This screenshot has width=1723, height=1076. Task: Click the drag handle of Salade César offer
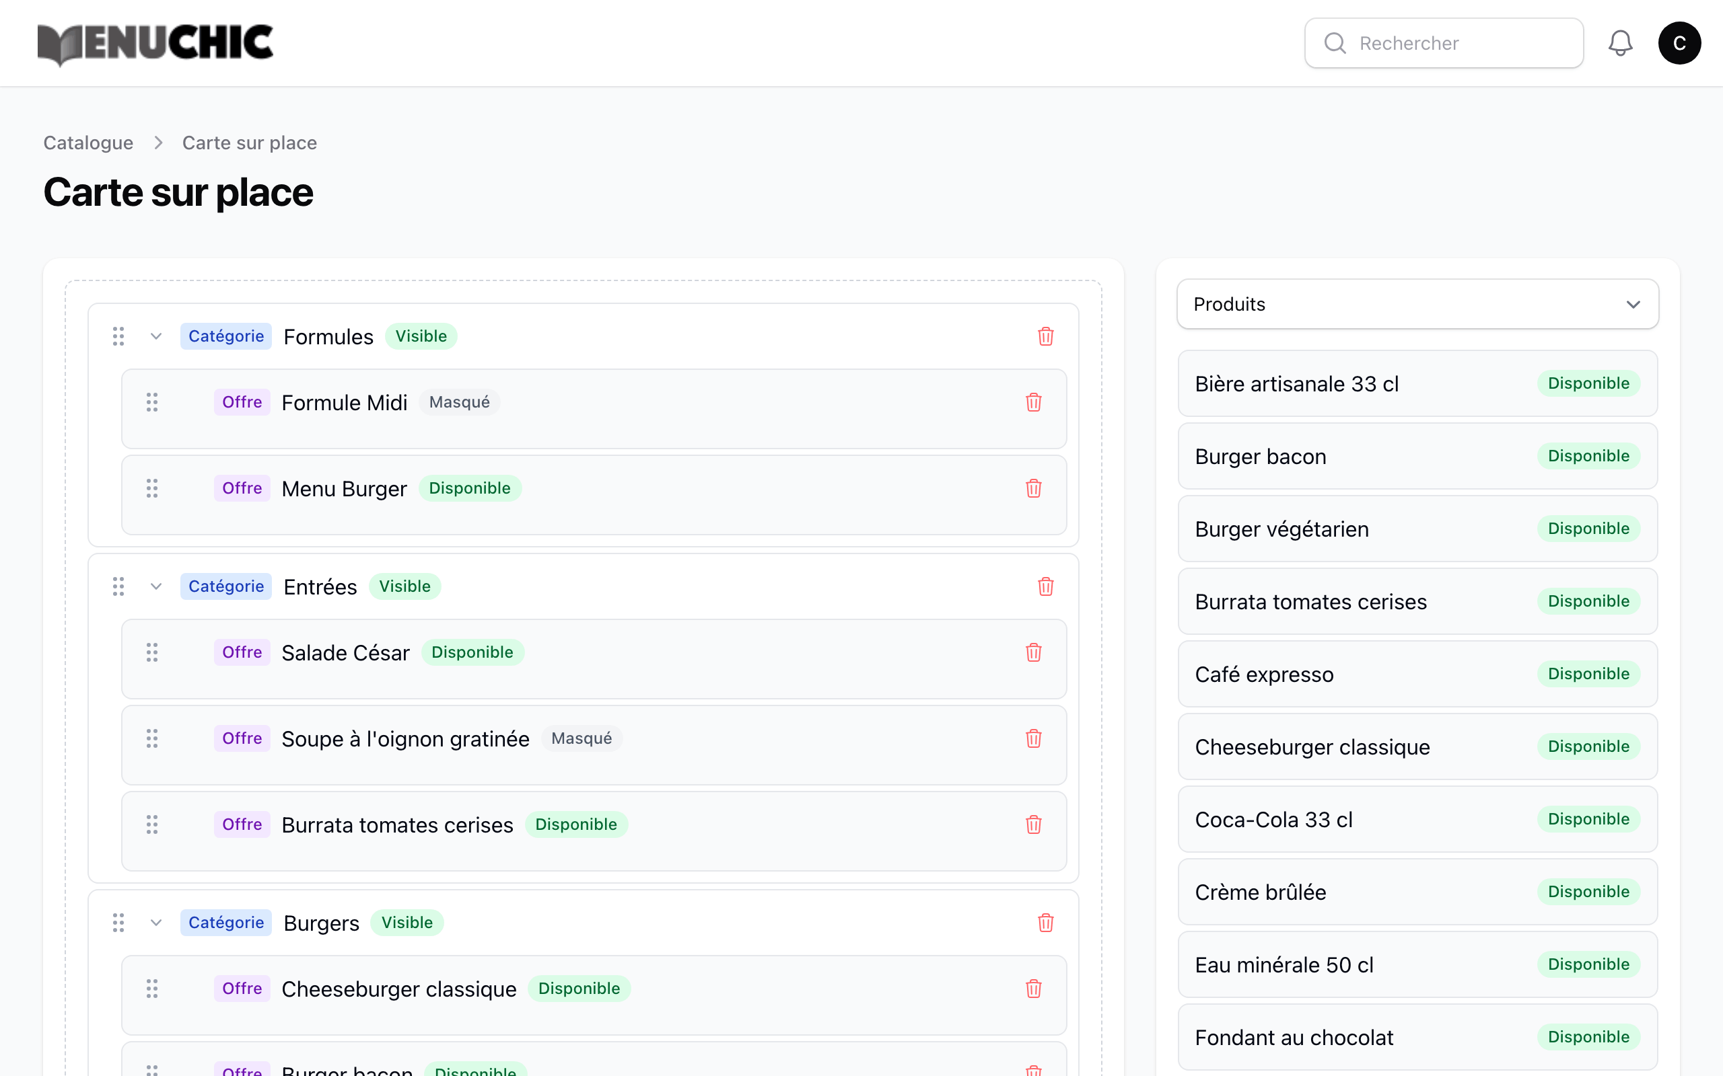(151, 652)
